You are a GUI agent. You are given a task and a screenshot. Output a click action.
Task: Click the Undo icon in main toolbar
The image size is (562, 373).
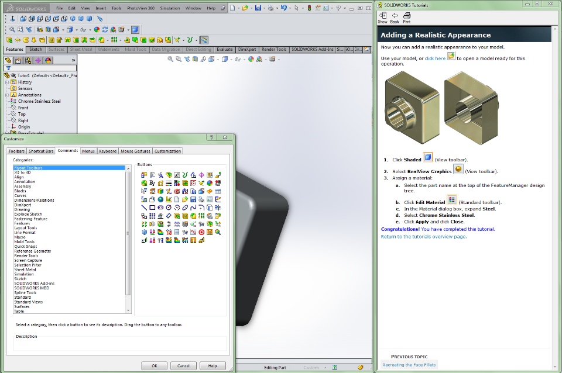click(283, 8)
